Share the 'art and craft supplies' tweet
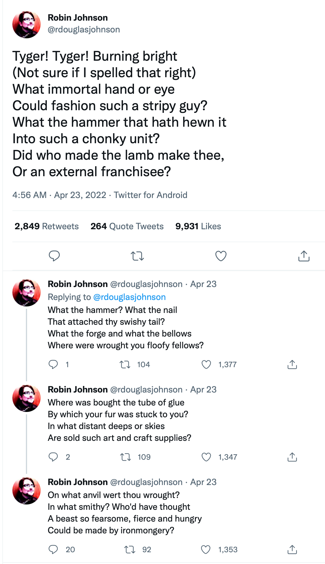 [x=292, y=457]
